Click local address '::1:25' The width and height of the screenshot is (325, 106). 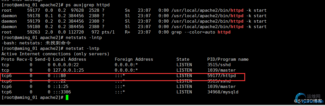(61, 87)
